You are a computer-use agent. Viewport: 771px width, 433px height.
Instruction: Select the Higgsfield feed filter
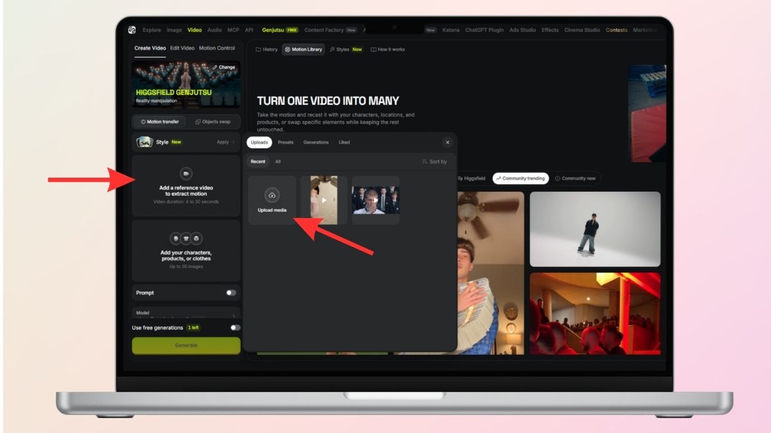472,178
